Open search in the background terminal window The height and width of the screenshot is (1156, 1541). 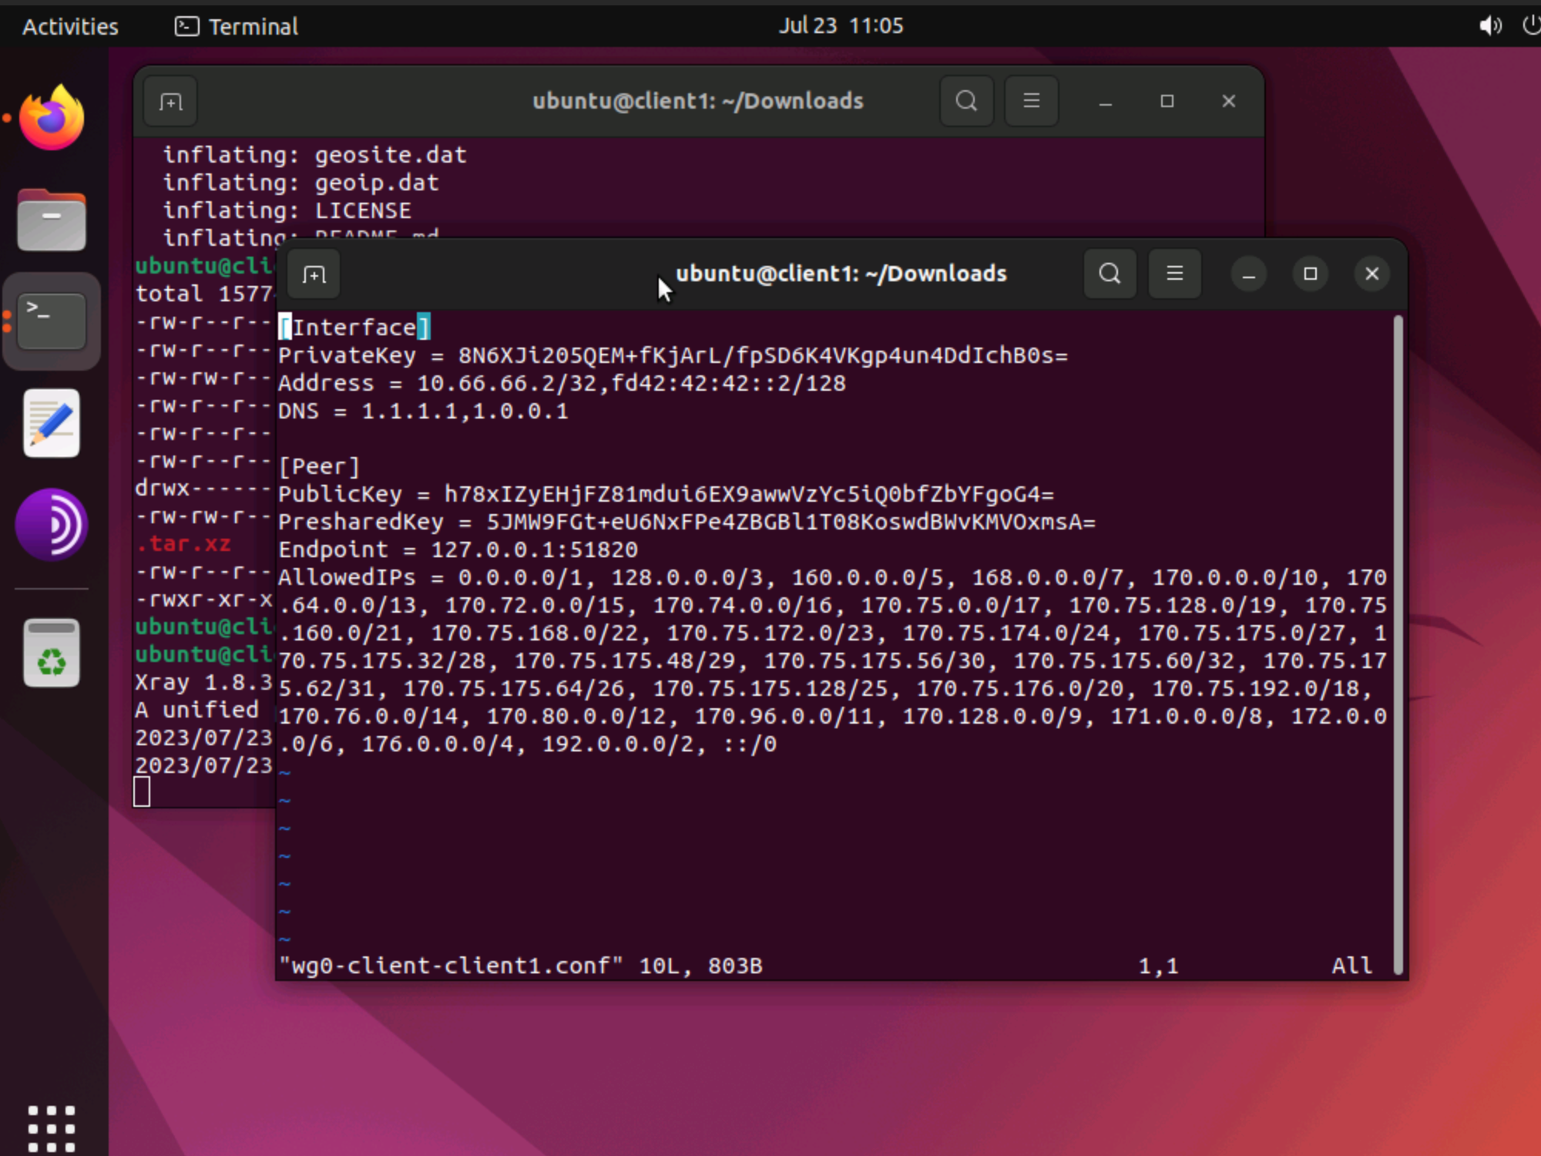tap(965, 101)
